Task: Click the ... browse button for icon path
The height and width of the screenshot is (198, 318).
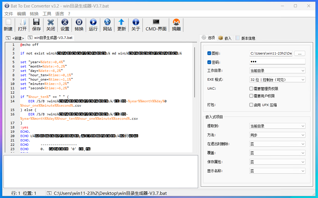Action: 300,53
